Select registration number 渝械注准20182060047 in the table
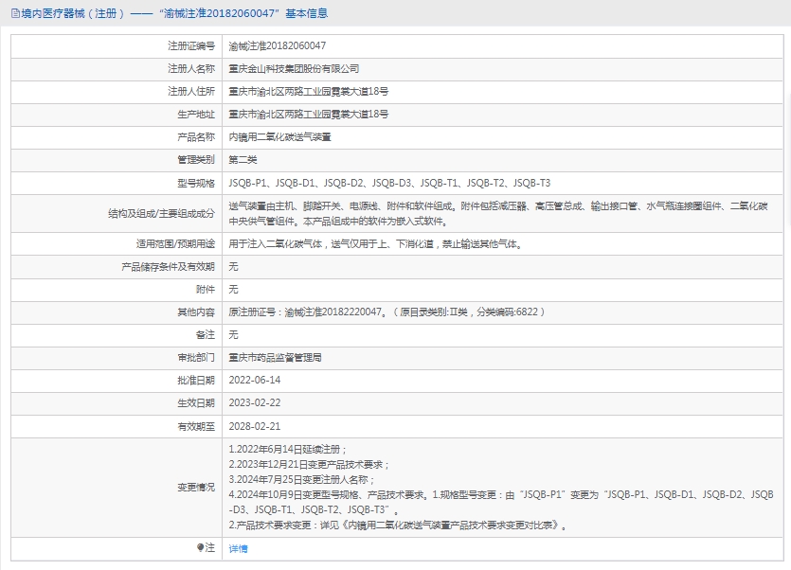791x570 pixels. click(277, 45)
